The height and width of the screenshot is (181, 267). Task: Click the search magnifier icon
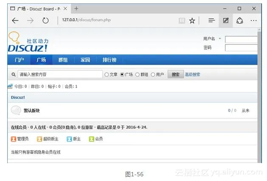(x=14, y=74)
